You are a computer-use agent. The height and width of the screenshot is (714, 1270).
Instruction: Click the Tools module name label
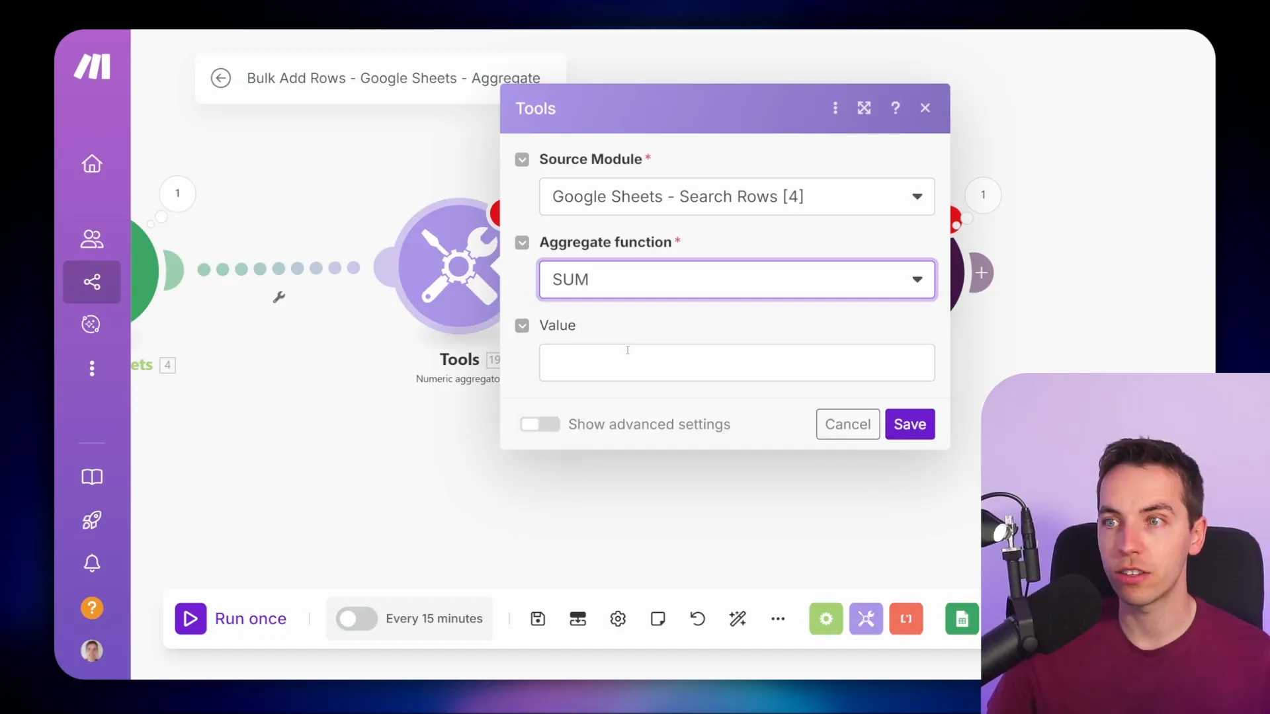pos(459,360)
